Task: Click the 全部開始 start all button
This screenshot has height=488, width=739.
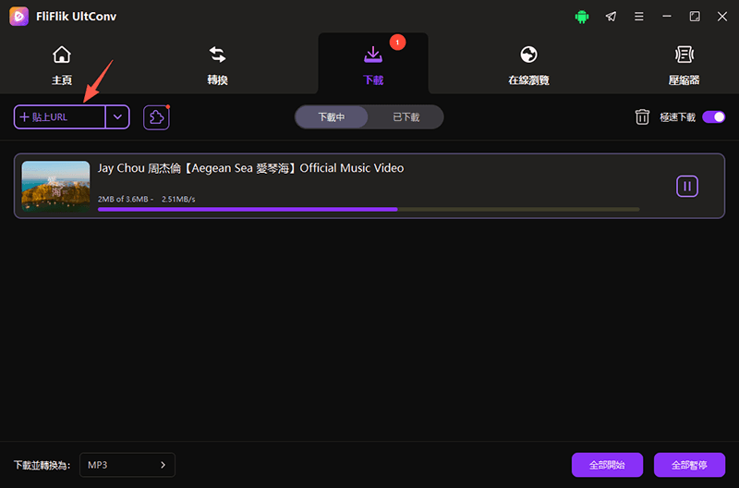Action: click(x=607, y=465)
